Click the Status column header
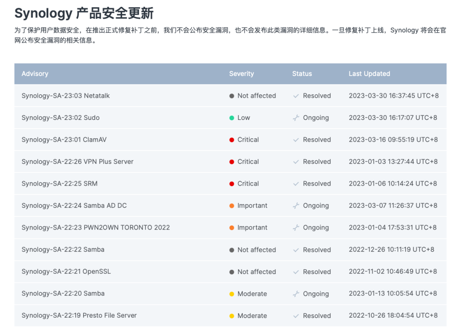 click(x=302, y=74)
